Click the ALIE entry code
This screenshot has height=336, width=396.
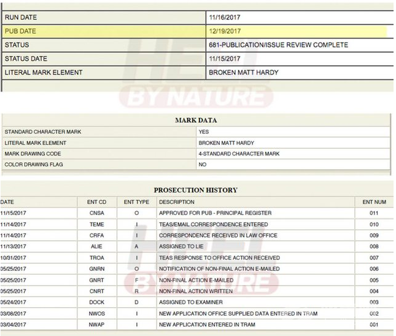tap(97, 246)
